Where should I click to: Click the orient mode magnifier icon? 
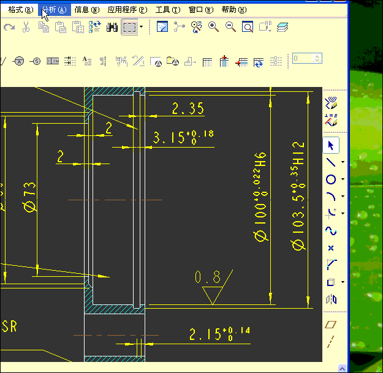(x=196, y=27)
